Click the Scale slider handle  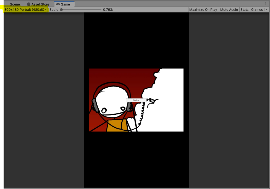[61, 10]
